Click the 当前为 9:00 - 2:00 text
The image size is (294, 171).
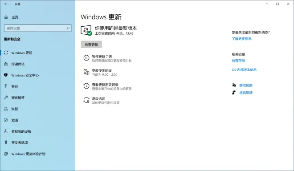coord(105,75)
